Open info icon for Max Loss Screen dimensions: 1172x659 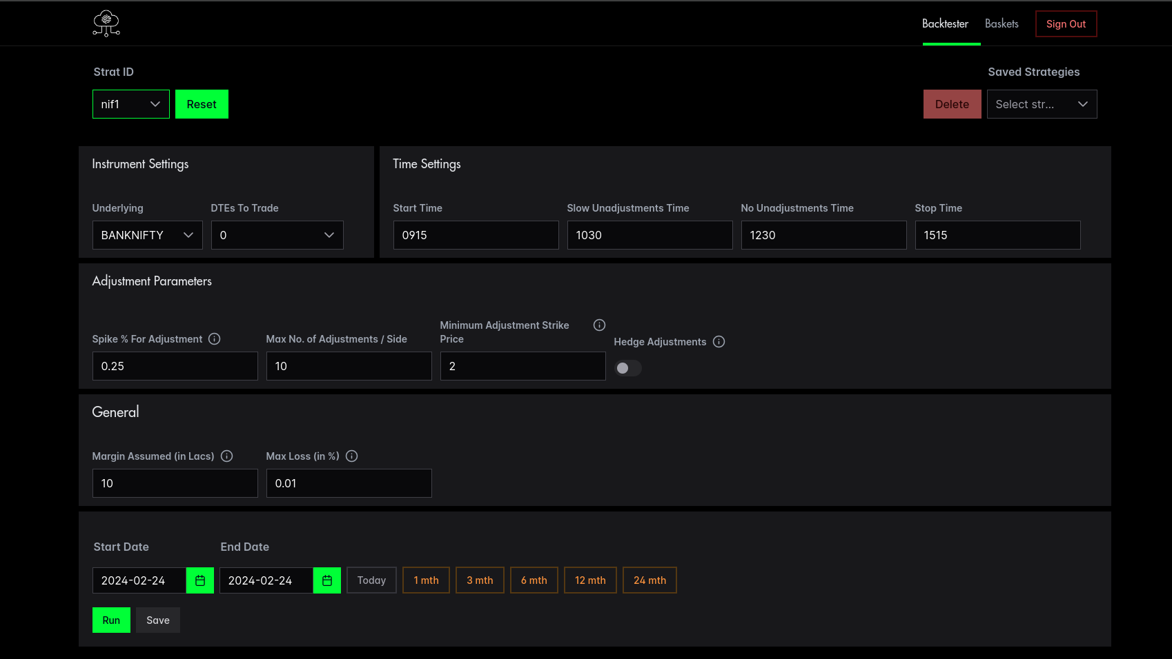[x=351, y=456]
